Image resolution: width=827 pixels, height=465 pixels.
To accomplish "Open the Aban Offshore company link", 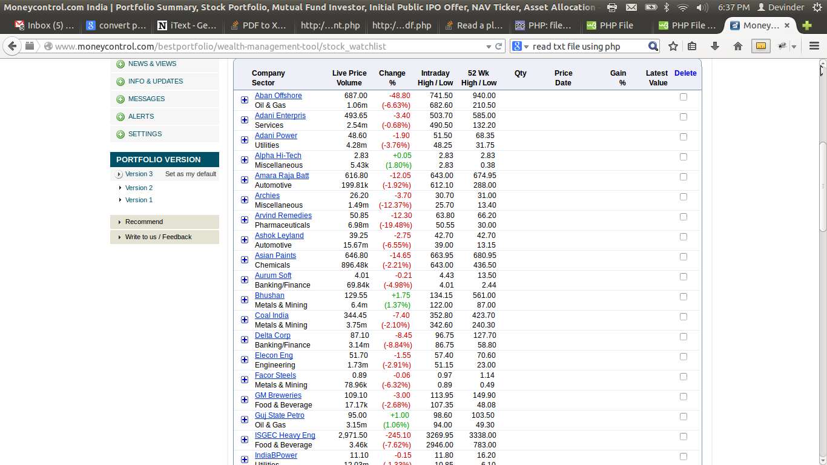I will coord(278,96).
